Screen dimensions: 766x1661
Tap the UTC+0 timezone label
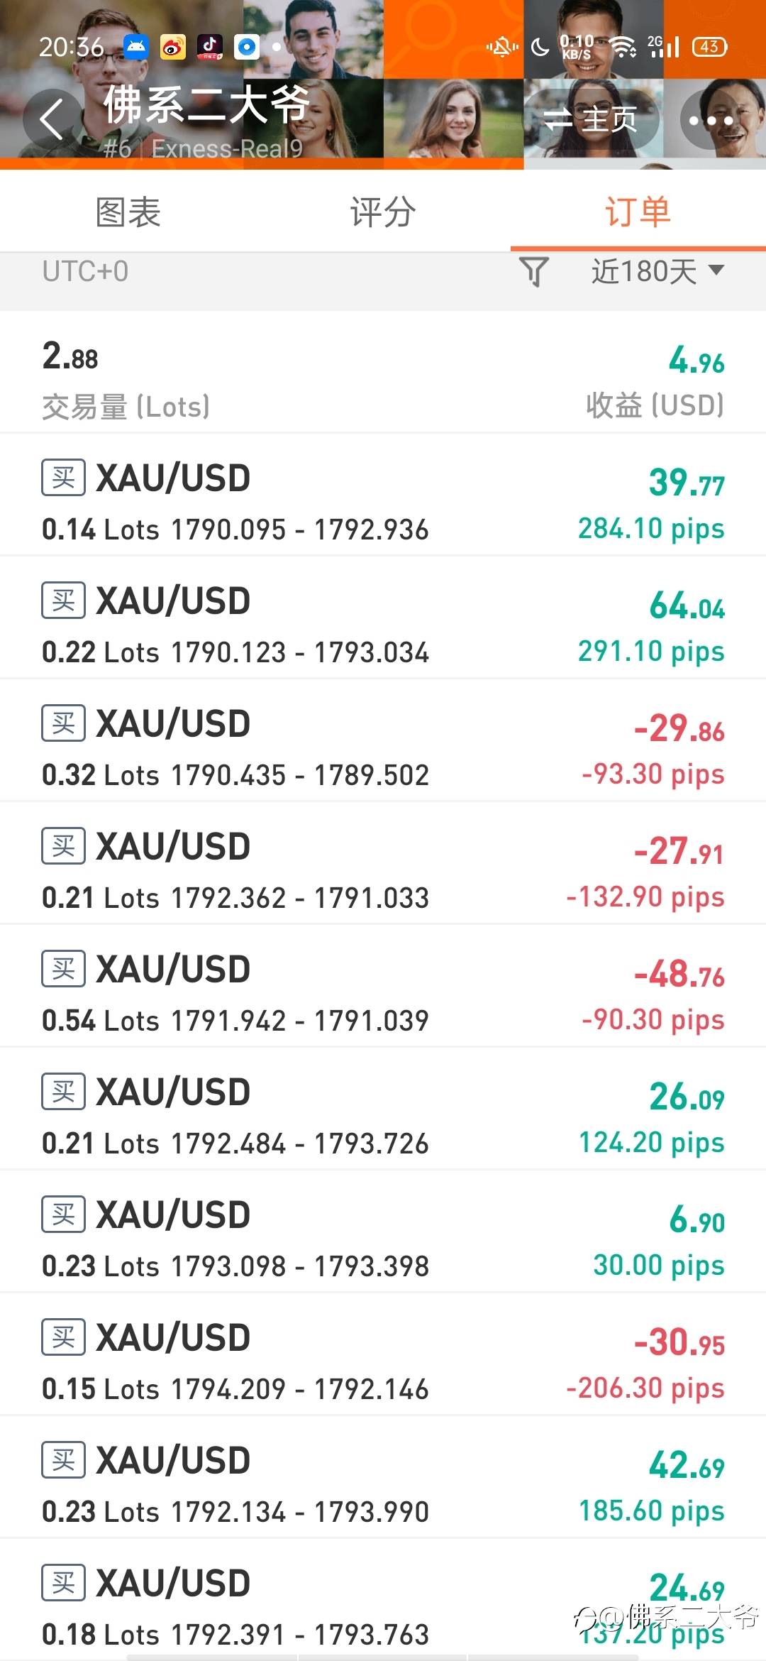[x=85, y=271]
